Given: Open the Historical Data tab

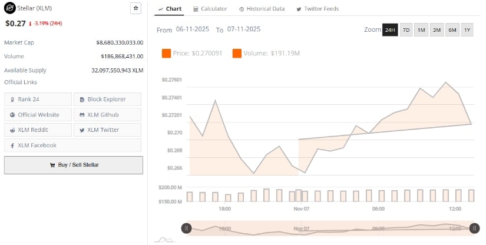Looking at the screenshot, I should coord(262,9).
